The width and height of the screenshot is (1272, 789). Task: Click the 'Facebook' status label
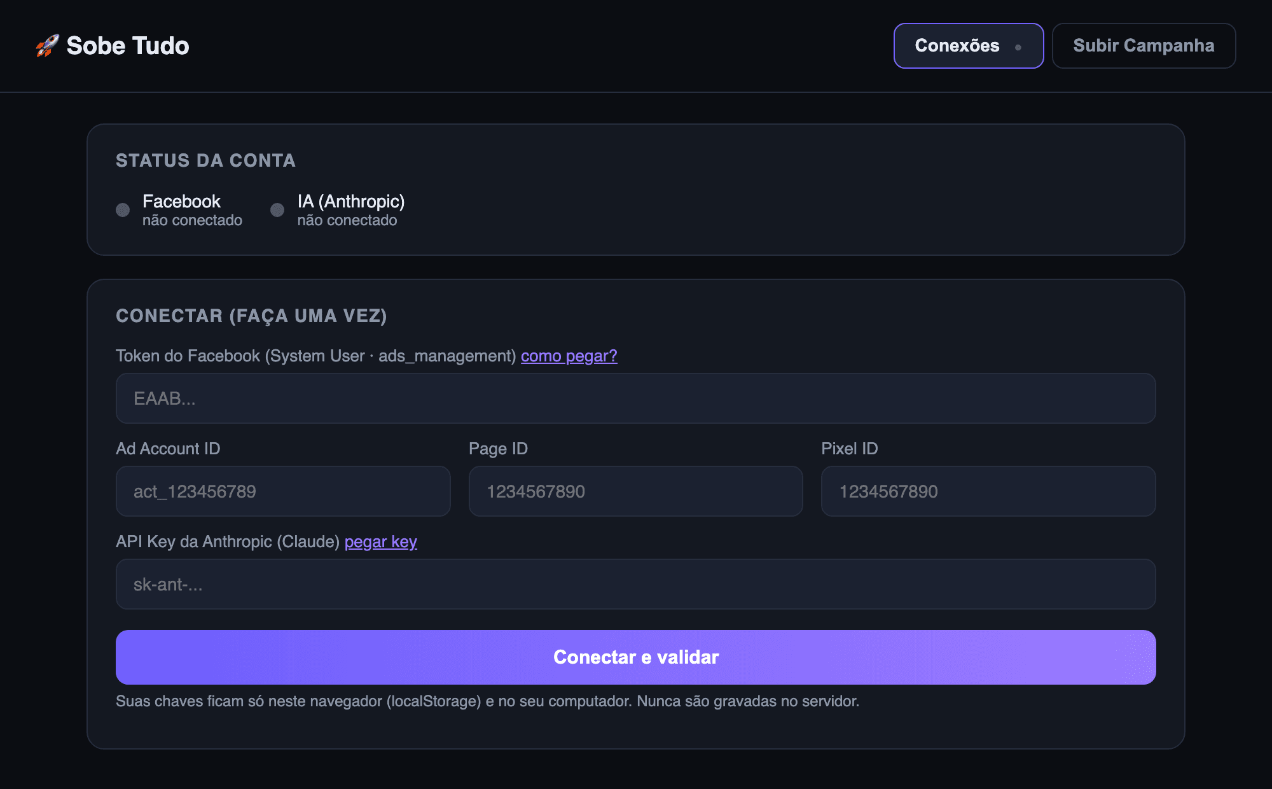(181, 201)
